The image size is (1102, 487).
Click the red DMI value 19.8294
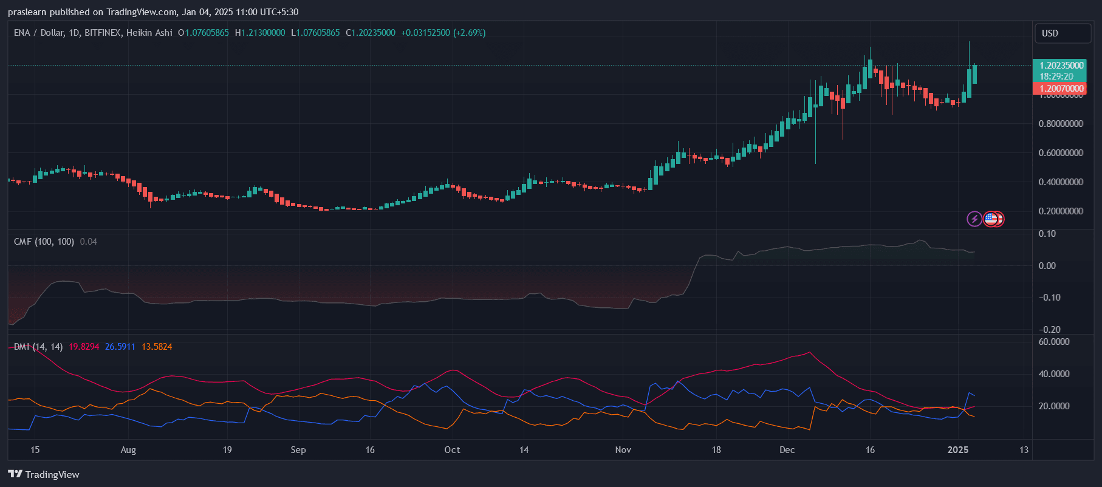coord(84,347)
